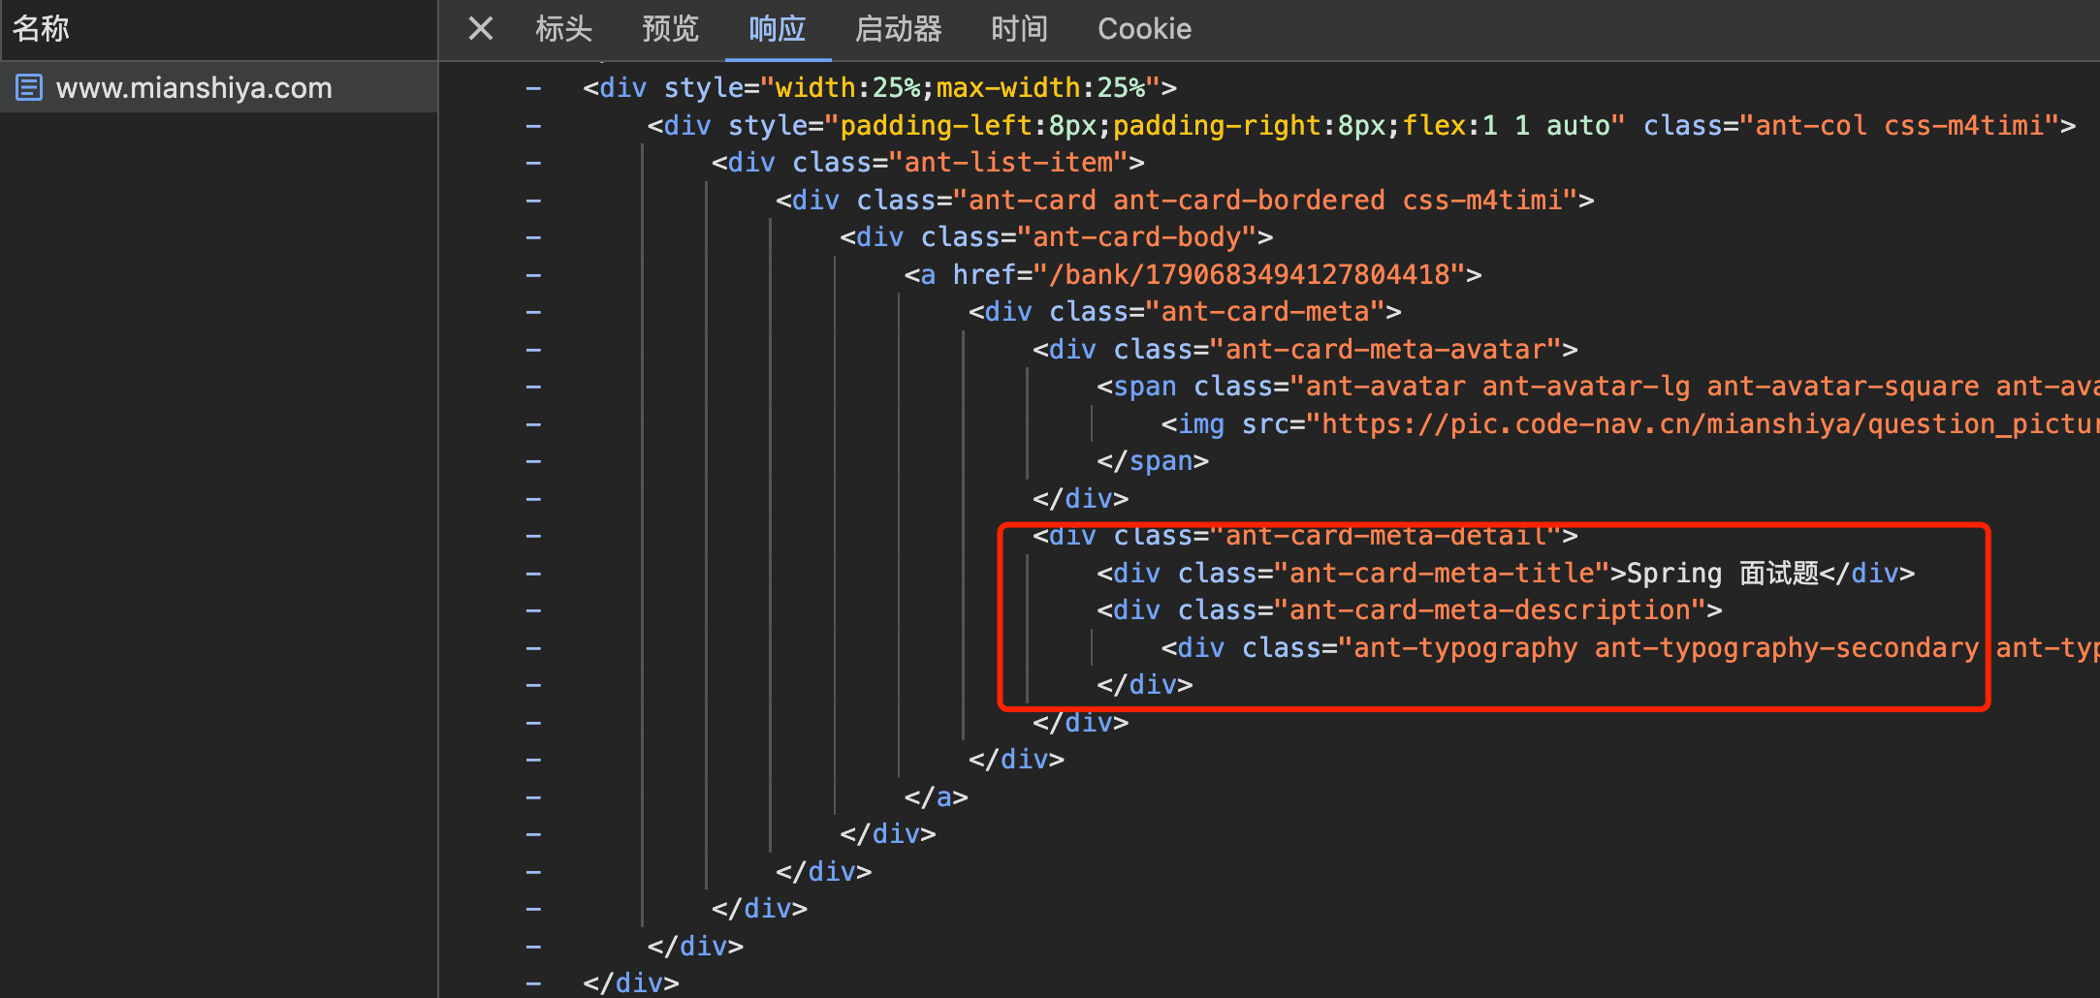2100x998 pixels.
Task: Collapse the ant-card-meta-avatar div line
Action: [533, 350]
